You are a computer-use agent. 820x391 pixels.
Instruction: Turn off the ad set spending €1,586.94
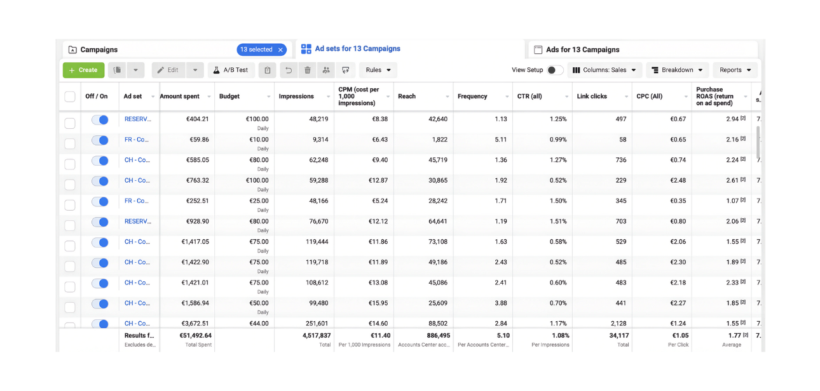click(x=100, y=303)
